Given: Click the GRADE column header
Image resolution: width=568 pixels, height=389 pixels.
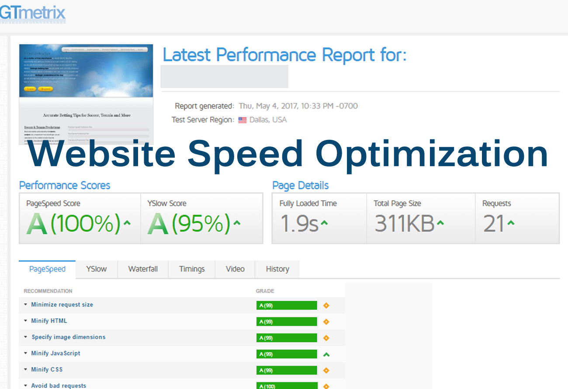Looking at the screenshot, I should coord(265,291).
